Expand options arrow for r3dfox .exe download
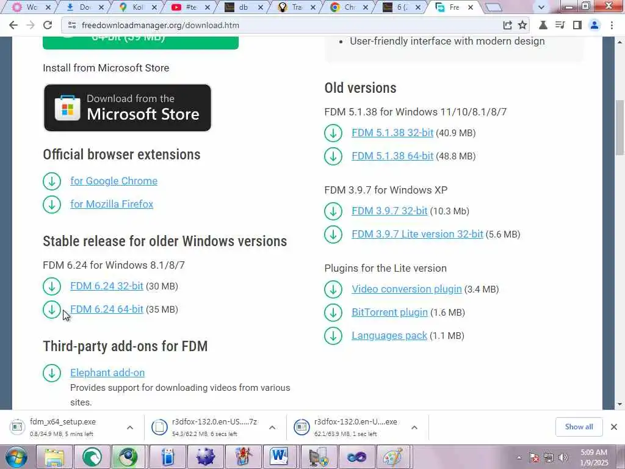Viewport: 625px width, 469px height. pos(414,427)
